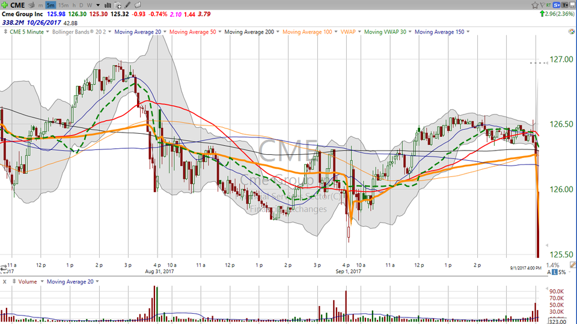Click the last price 125.32
This screenshot has width=577, height=324.
click(x=120, y=14)
